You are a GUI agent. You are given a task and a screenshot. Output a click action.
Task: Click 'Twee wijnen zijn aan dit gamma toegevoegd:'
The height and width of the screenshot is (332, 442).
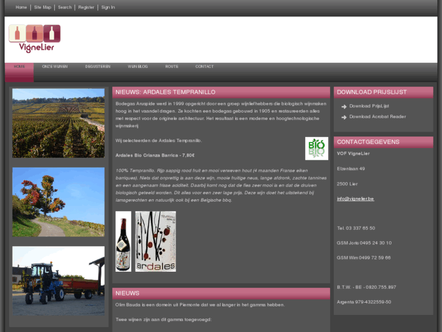tap(164, 320)
